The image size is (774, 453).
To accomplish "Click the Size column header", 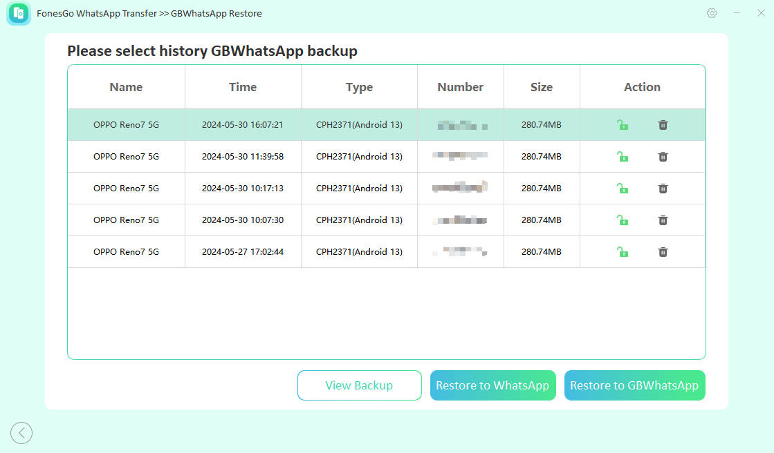I will click(x=542, y=87).
